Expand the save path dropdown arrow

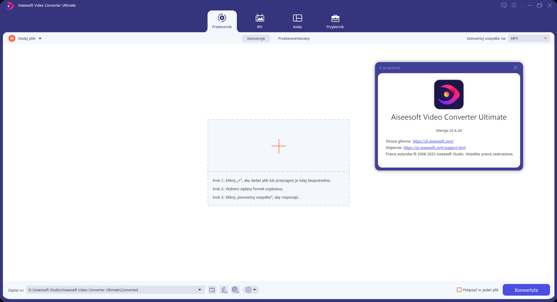(200, 290)
